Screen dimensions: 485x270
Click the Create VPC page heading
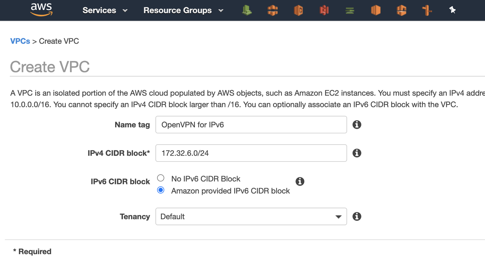pos(50,67)
